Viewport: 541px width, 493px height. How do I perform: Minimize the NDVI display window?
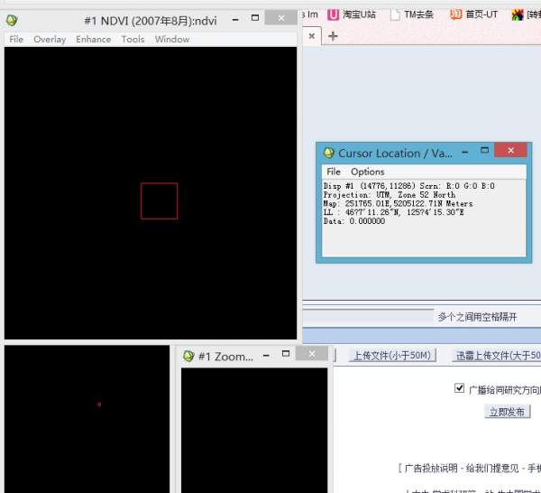235,20
